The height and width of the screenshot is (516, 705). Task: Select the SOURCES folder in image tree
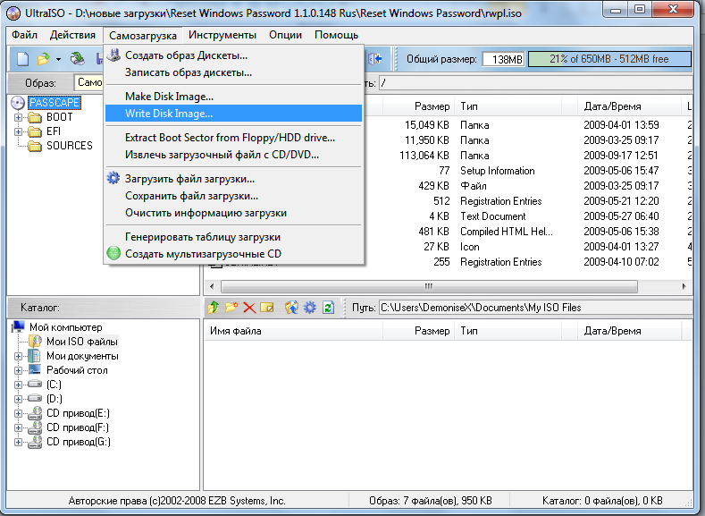(x=69, y=146)
